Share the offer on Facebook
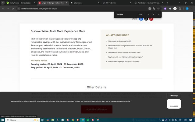The width and height of the screenshot is (195, 122). (x=141, y=19)
